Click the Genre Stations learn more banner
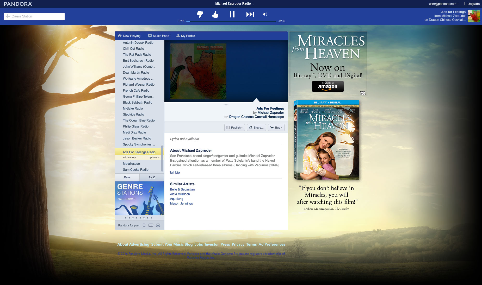 pos(139,198)
